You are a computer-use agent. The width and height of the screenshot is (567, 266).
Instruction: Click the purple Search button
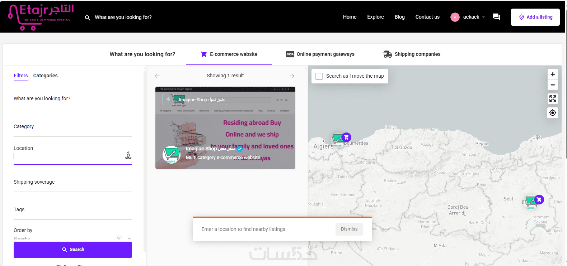(73, 250)
